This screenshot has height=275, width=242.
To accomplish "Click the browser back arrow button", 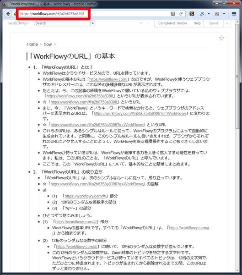I will [x=8, y=14].
